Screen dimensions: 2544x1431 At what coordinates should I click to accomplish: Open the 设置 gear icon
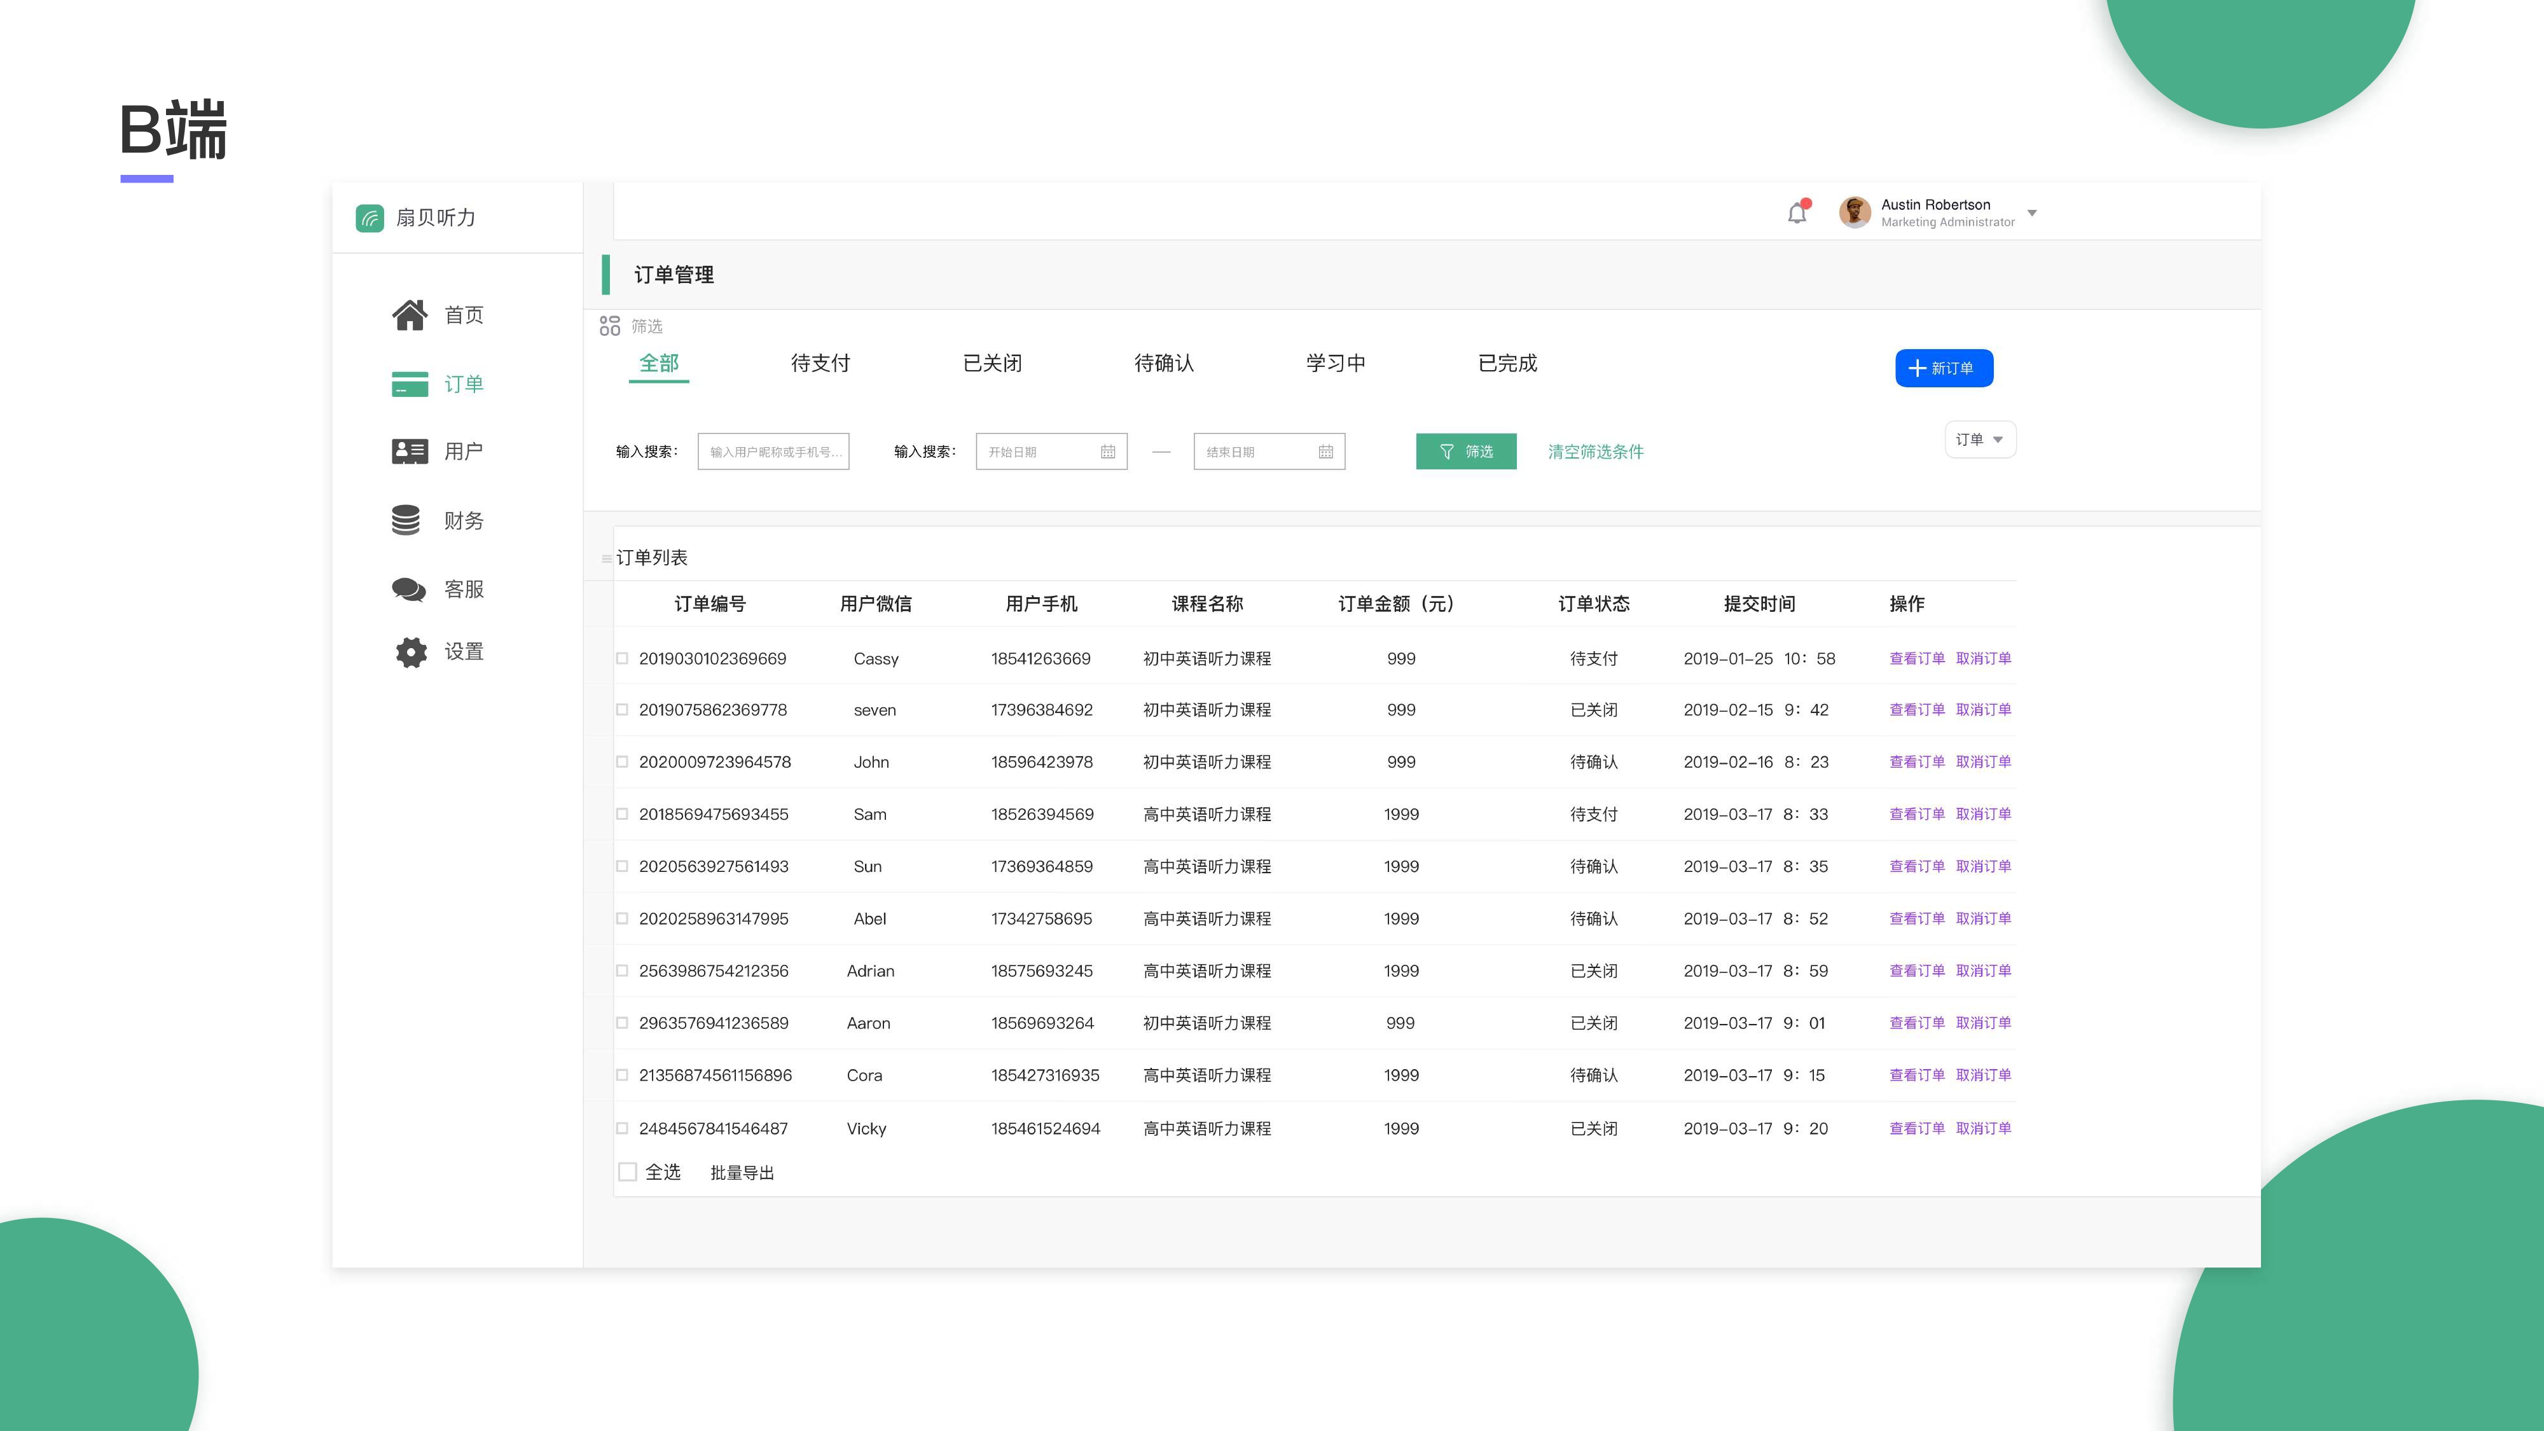[411, 652]
